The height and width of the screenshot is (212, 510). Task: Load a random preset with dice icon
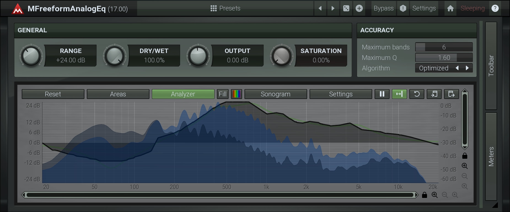click(x=346, y=8)
